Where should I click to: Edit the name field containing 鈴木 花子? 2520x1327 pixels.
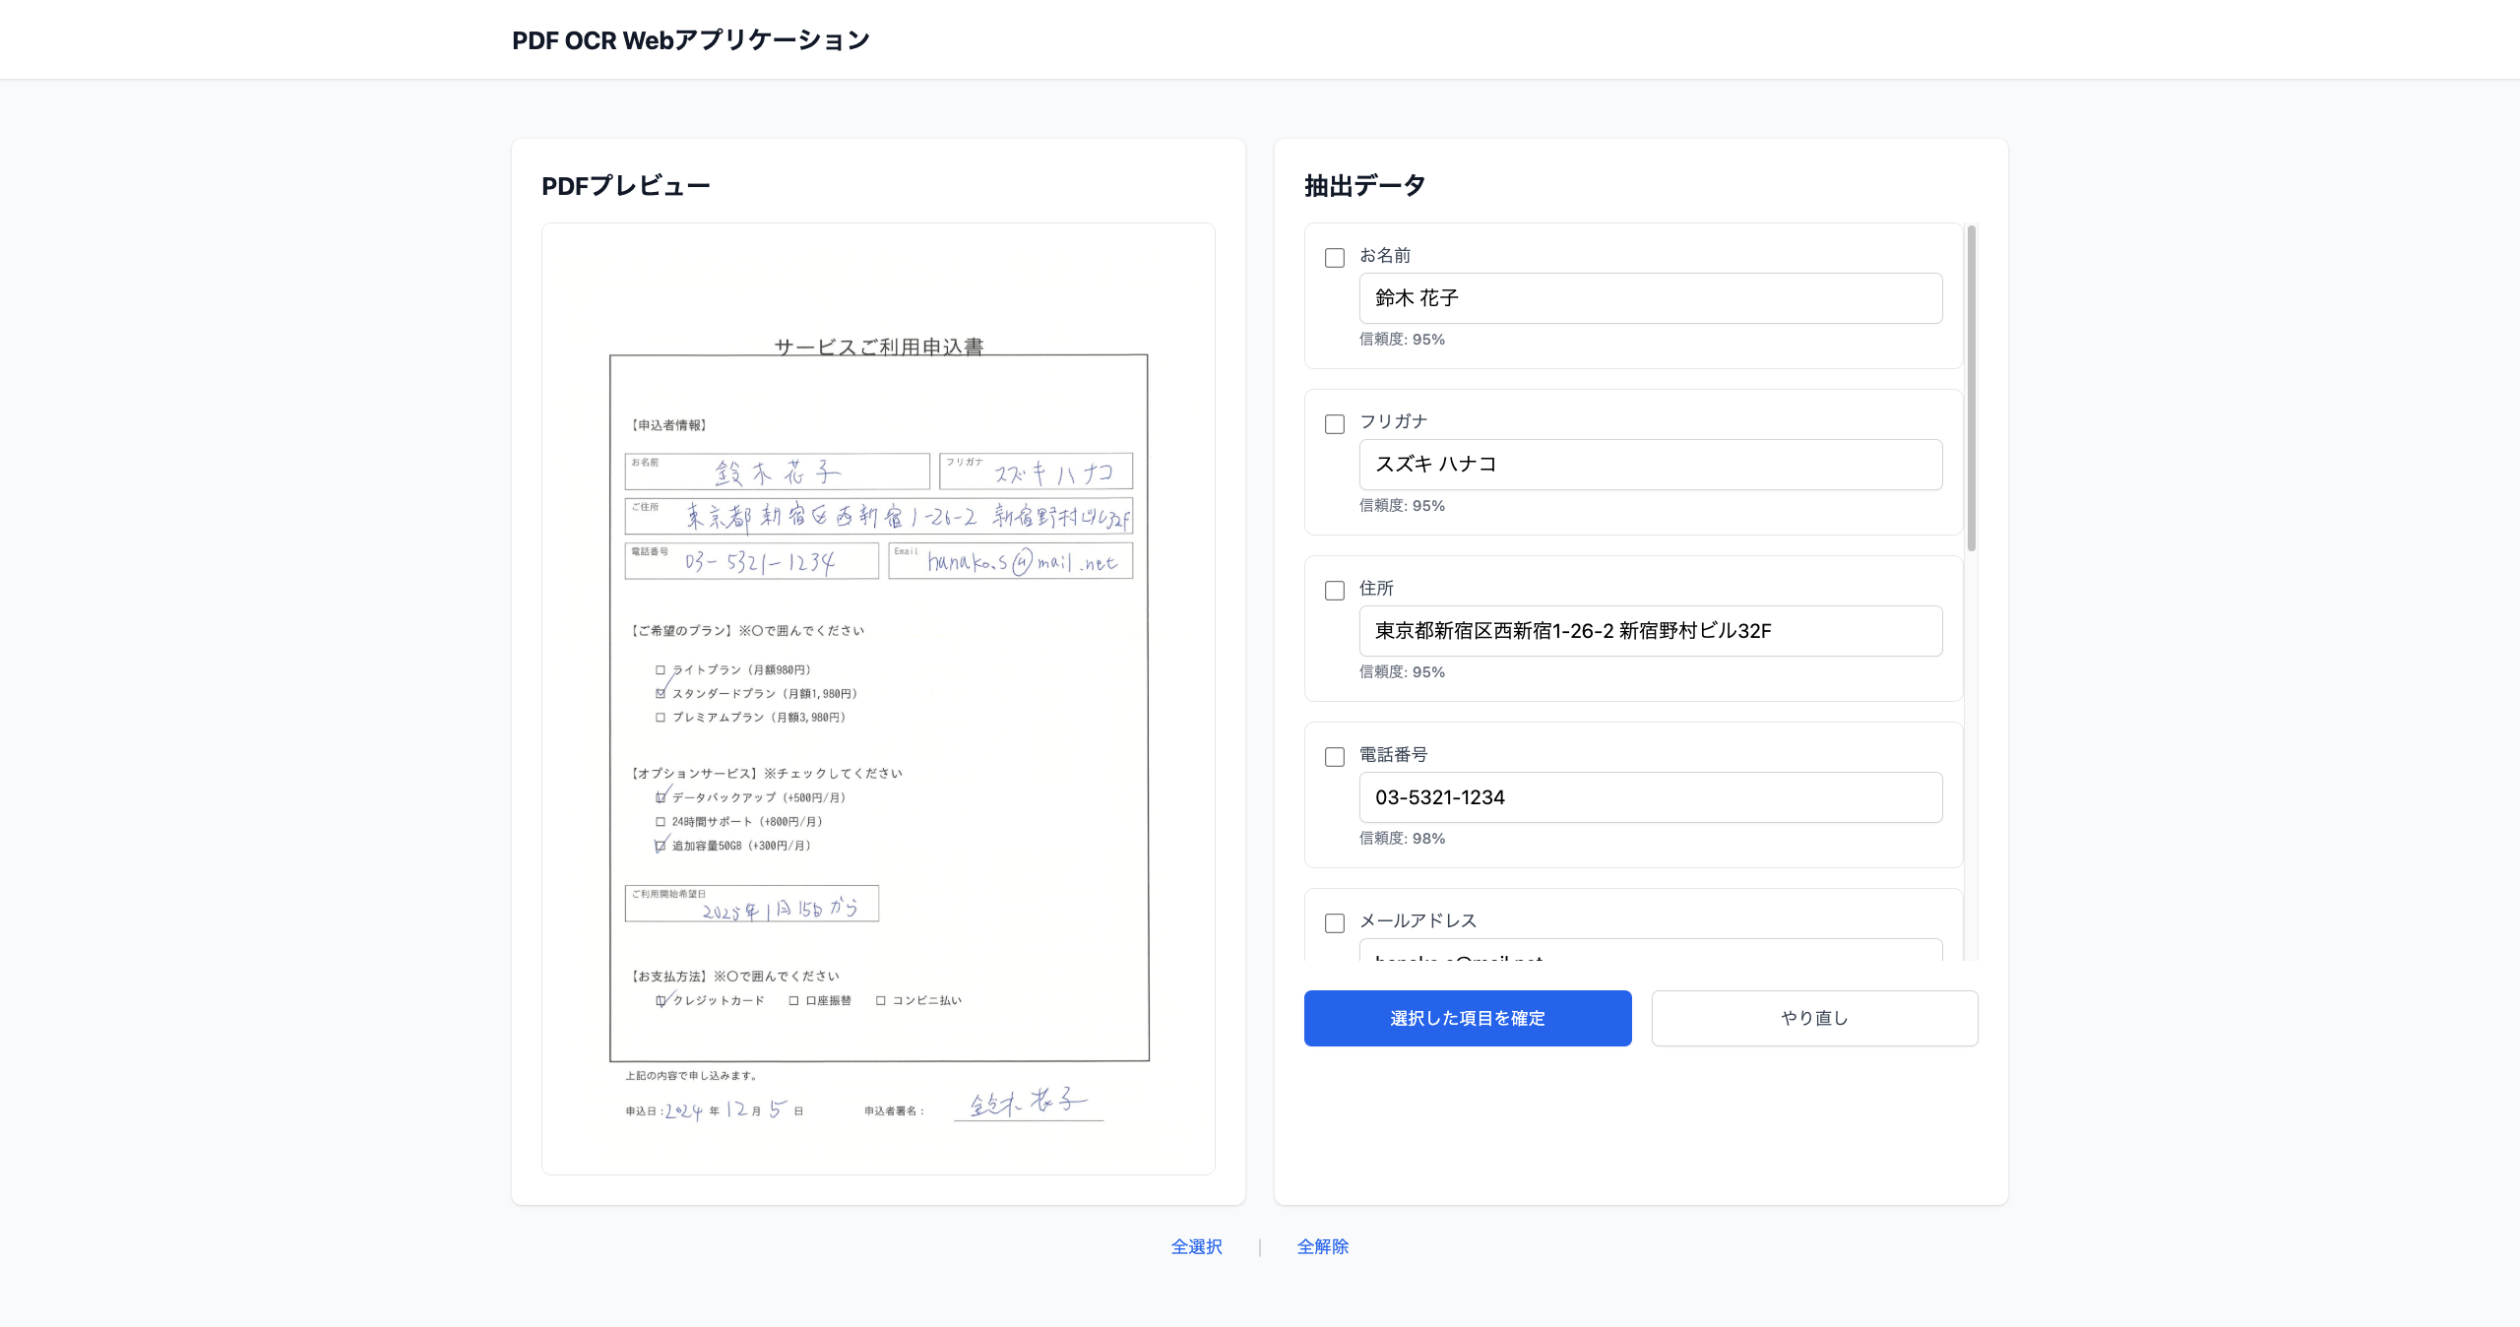(1650, 298)
